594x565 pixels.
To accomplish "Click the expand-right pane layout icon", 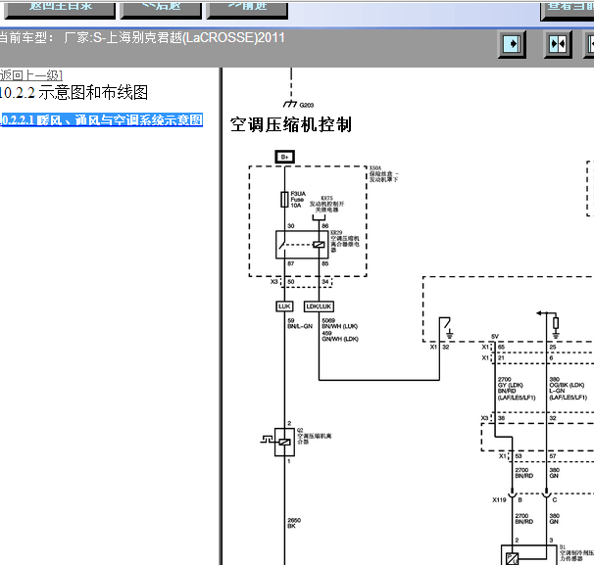I will tap(512, 44).
